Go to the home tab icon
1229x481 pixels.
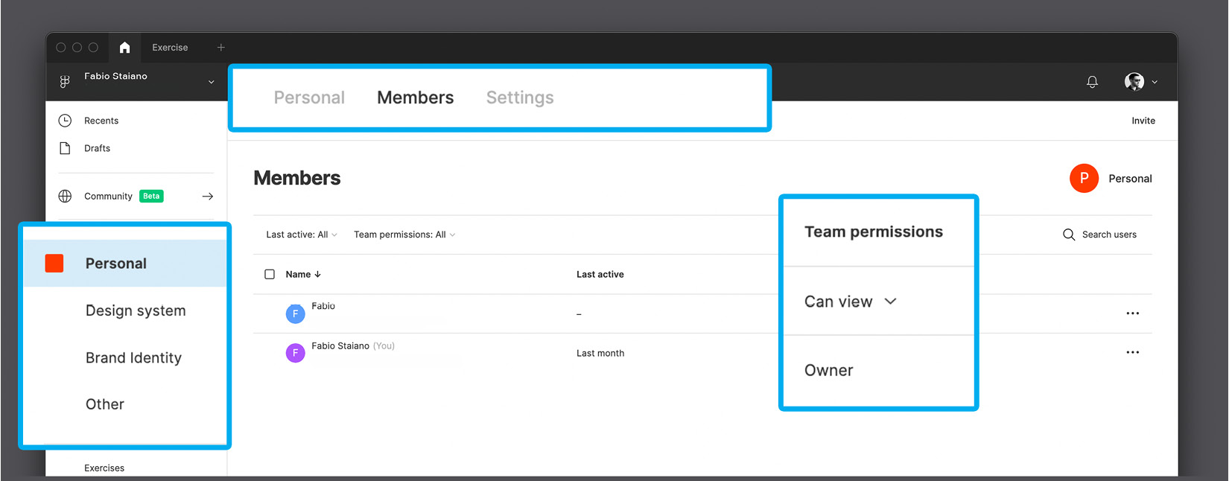[124, 48]
